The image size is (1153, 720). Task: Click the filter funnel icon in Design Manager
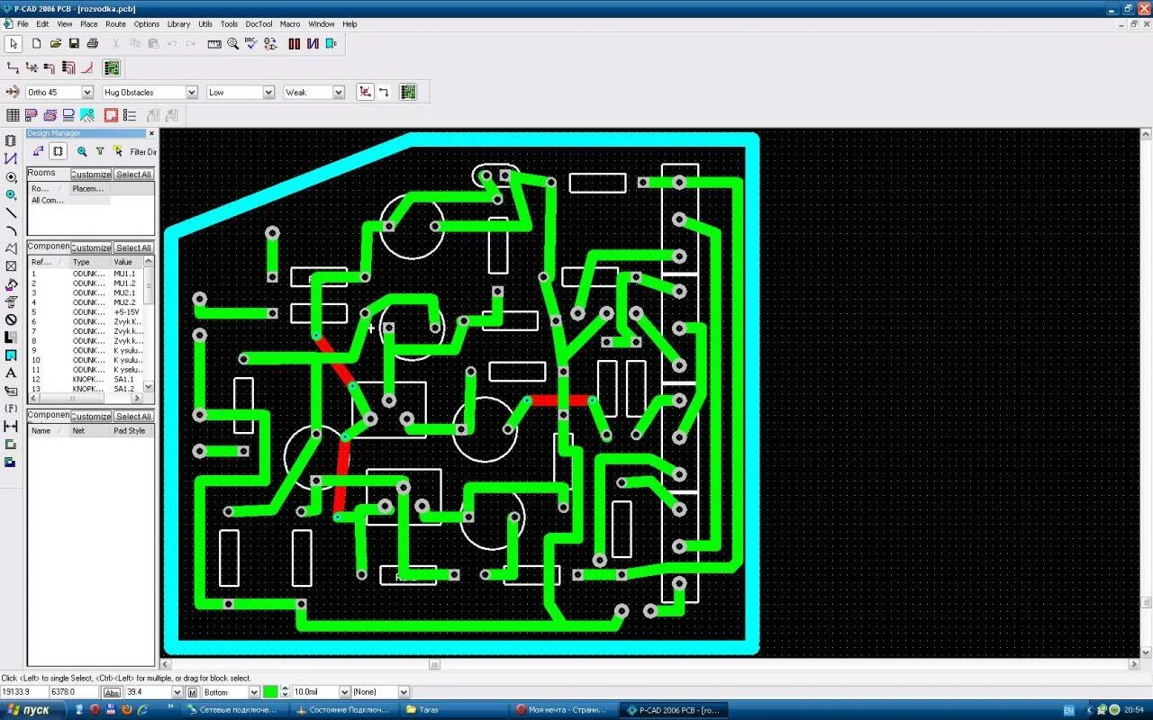100,151
